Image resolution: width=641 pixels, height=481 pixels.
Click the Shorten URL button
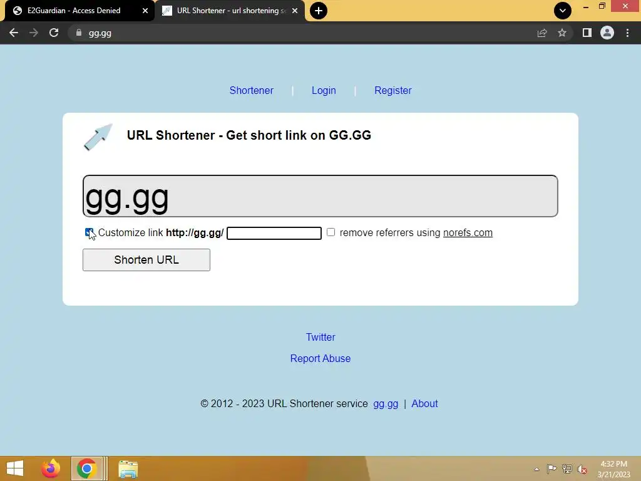(146, 260)
